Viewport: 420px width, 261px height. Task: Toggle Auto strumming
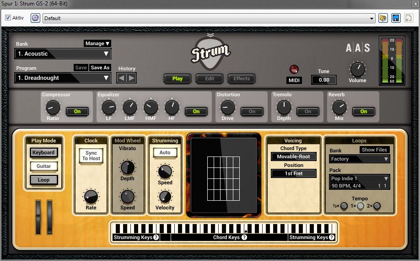165,152
